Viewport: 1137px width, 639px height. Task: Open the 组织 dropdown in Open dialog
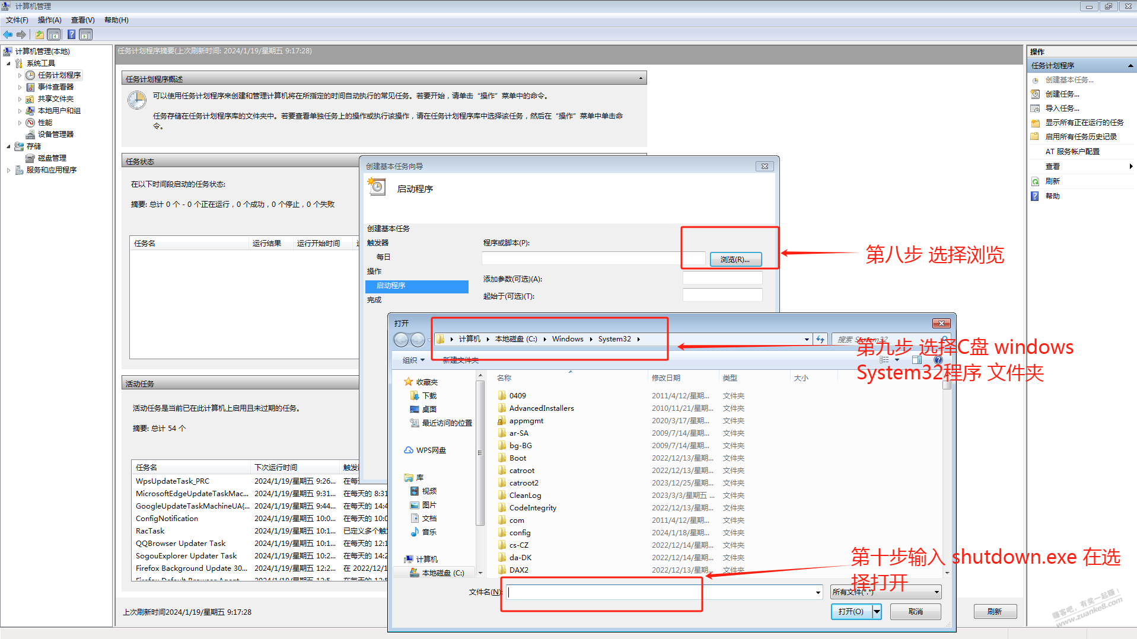413,360
